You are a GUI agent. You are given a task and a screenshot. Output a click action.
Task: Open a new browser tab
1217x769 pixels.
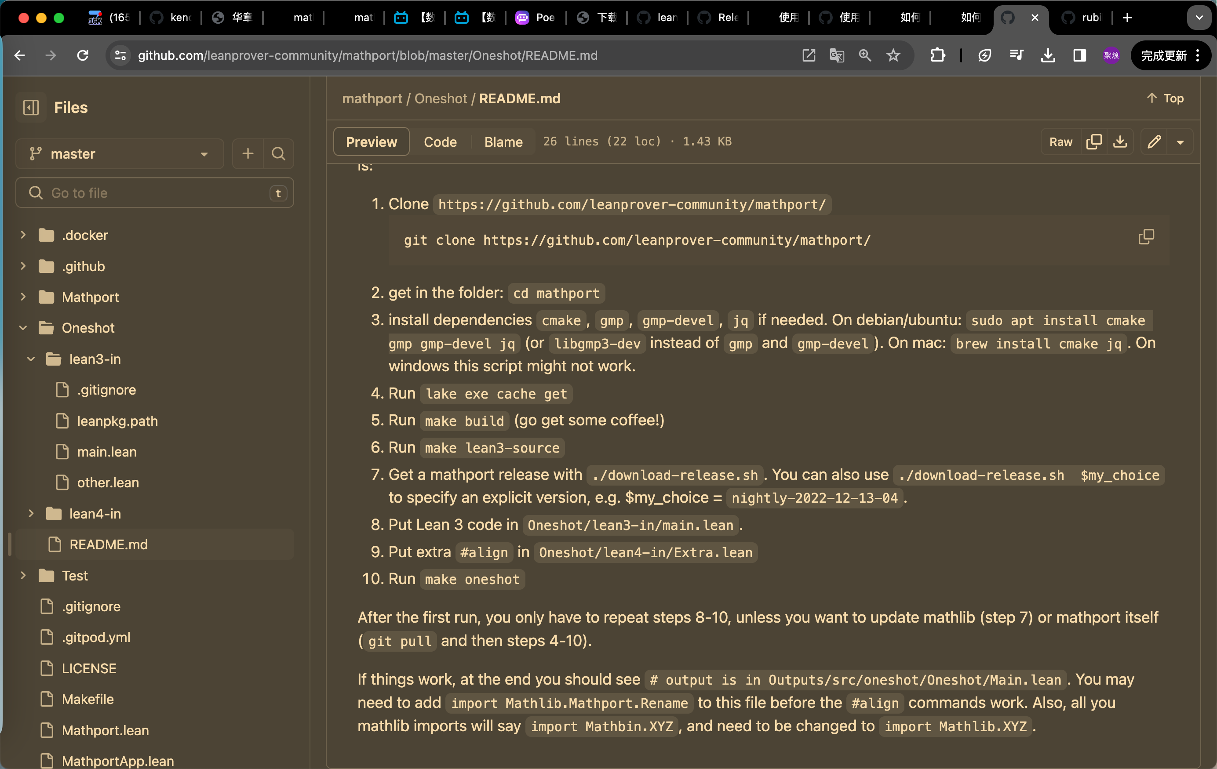[1127, 18]
